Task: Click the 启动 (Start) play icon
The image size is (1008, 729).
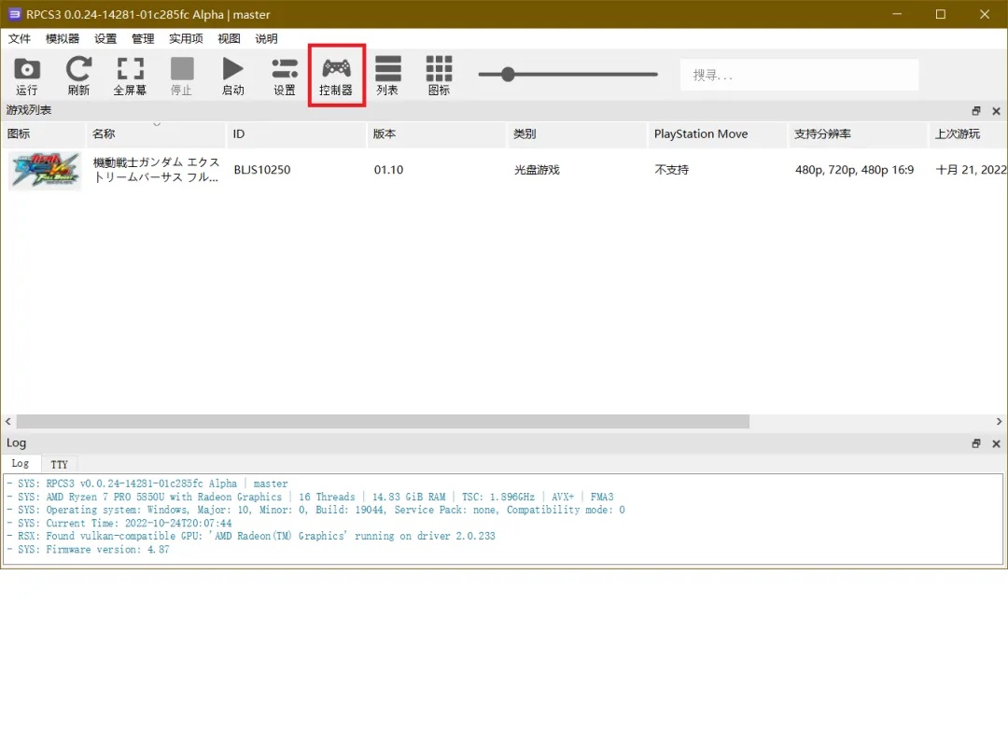Action: coord(232,76)
